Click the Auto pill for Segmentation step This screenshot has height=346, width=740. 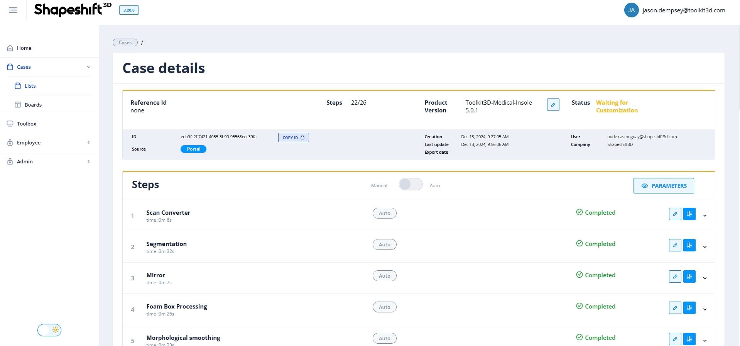point(384,244)
